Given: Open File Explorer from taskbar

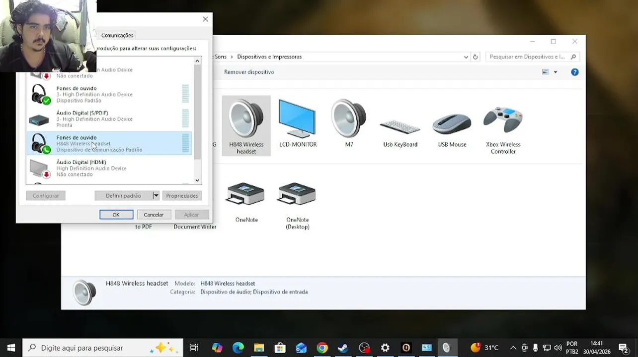Looking at the screenshot, I should click(x=259, y=348).
